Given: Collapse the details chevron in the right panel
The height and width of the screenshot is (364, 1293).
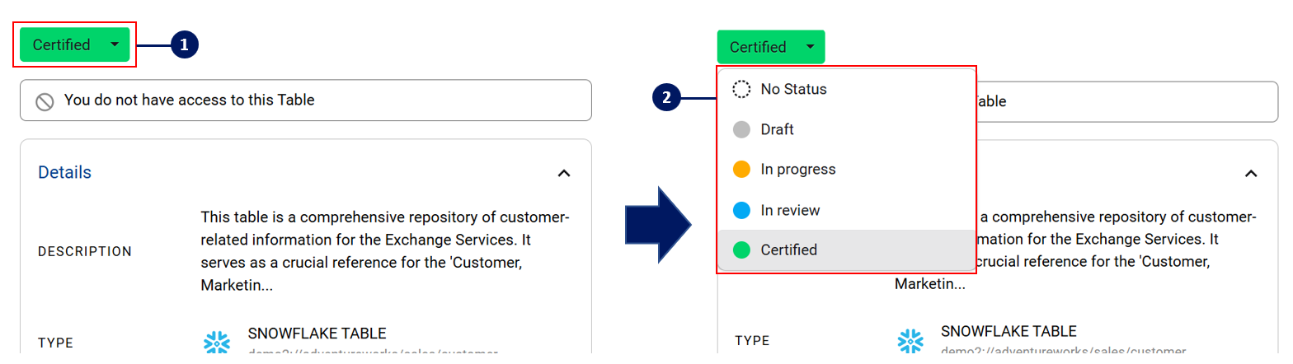Looking at the screenshot, I should pos(1251,173).
